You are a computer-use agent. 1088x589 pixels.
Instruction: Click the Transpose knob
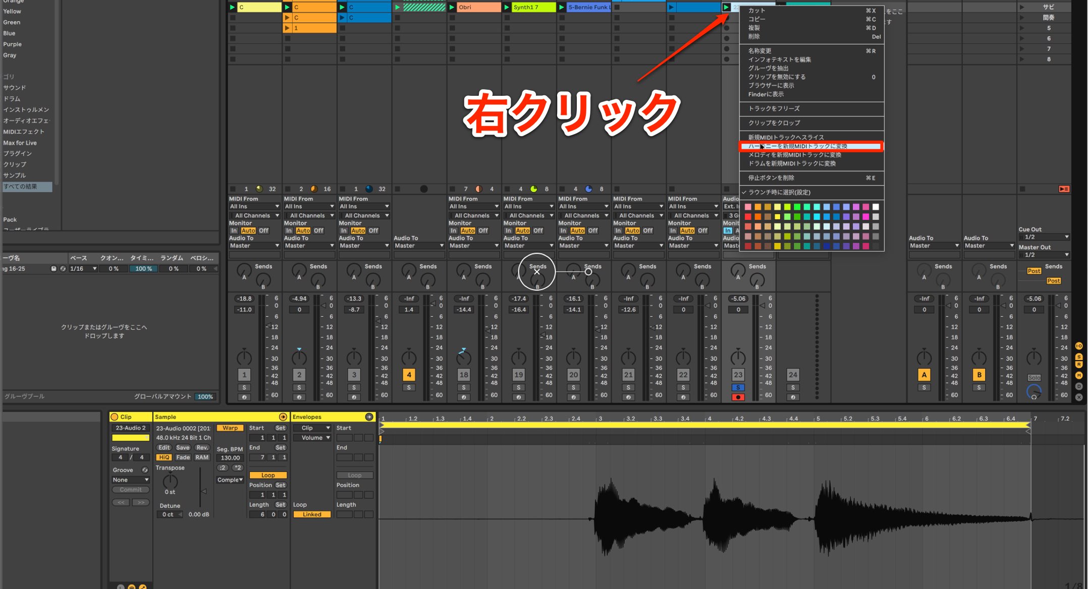click(170, 482)
